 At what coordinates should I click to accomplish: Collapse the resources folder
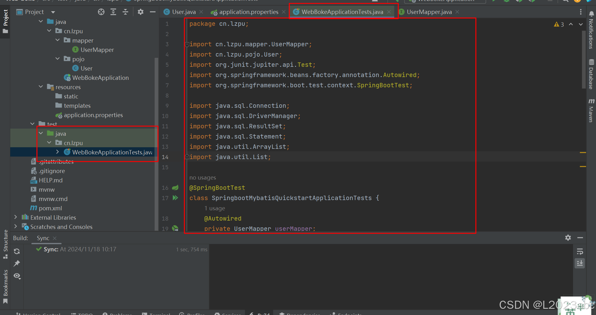pyautogui.click(x=41, y=87)
